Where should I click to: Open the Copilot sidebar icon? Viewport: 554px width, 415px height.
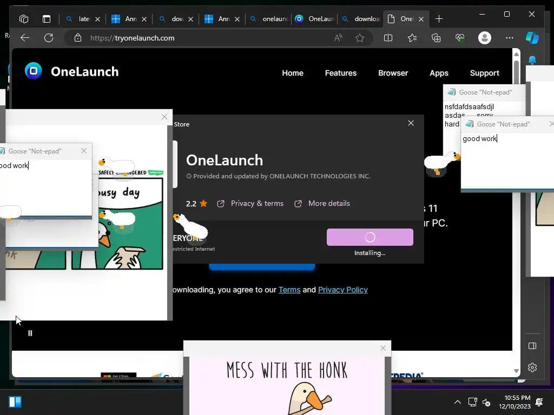532,38
